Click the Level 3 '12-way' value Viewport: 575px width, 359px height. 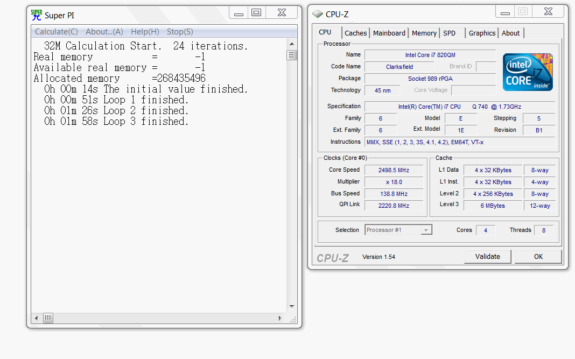pyautogui.click(x=540, y=206)
